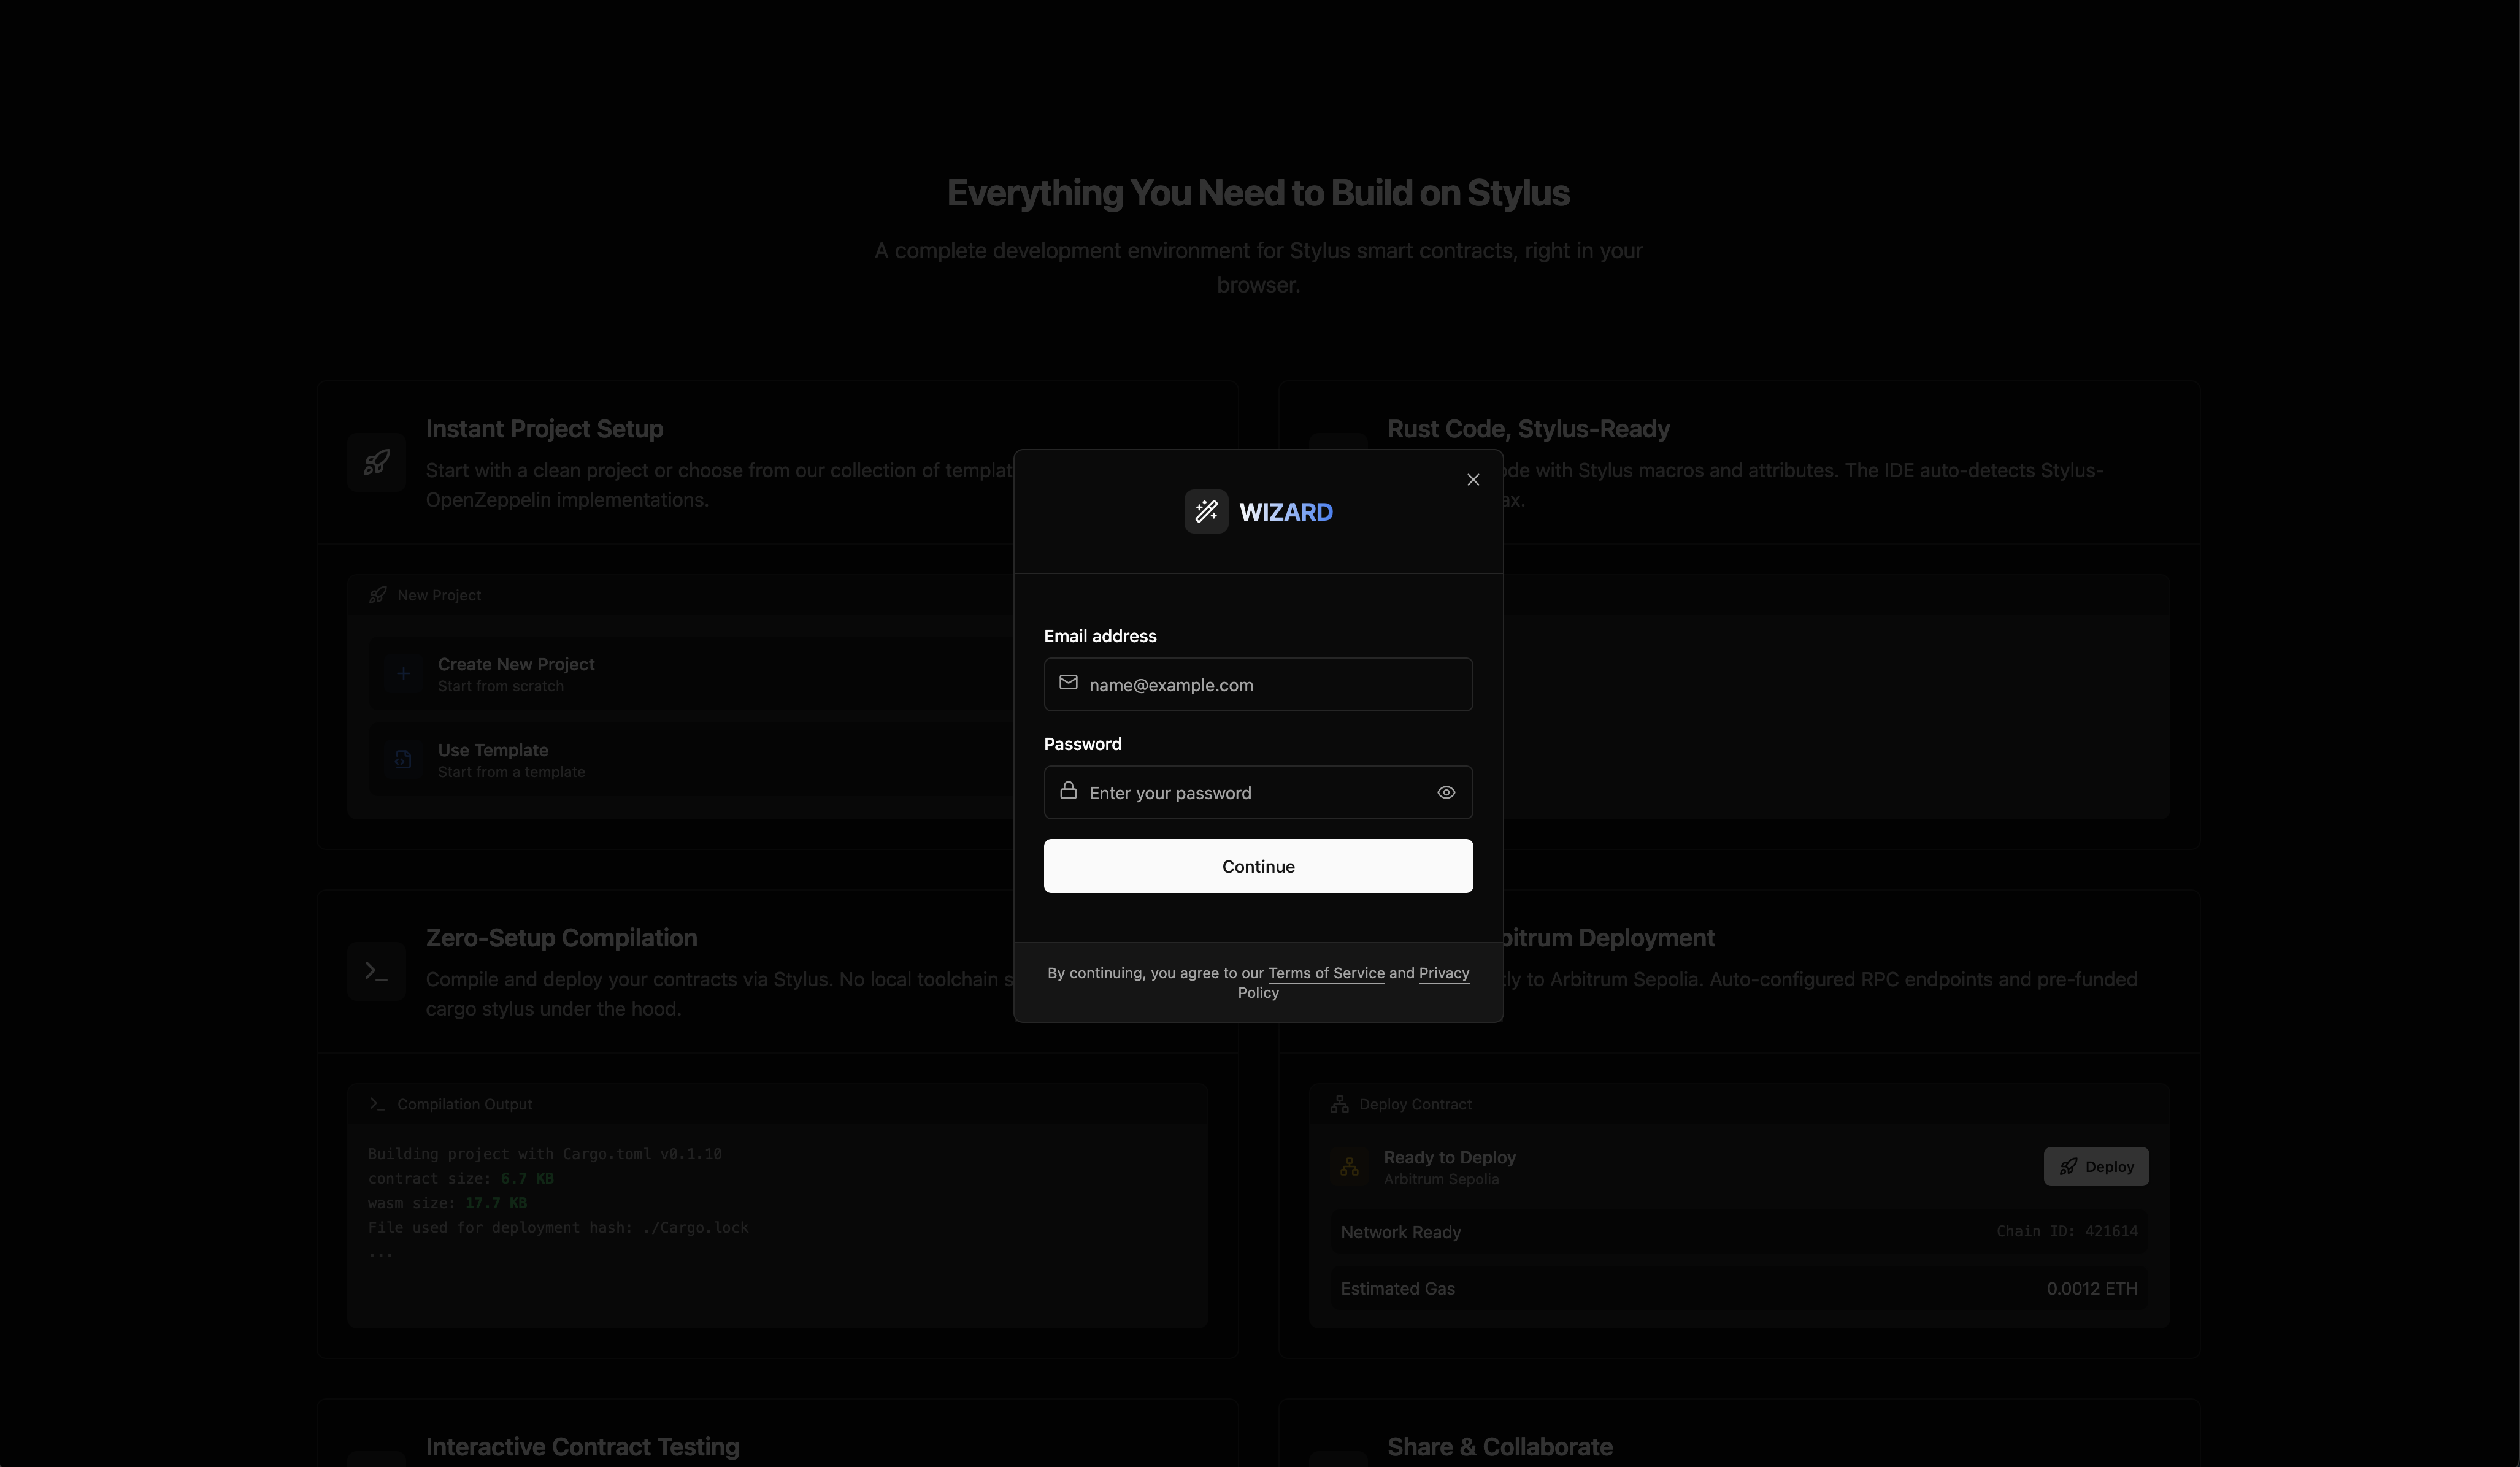This screenshot has width=2520, height=1467.
Task: Click the plus icon for Create New Project
Action: tap(403, 673)
